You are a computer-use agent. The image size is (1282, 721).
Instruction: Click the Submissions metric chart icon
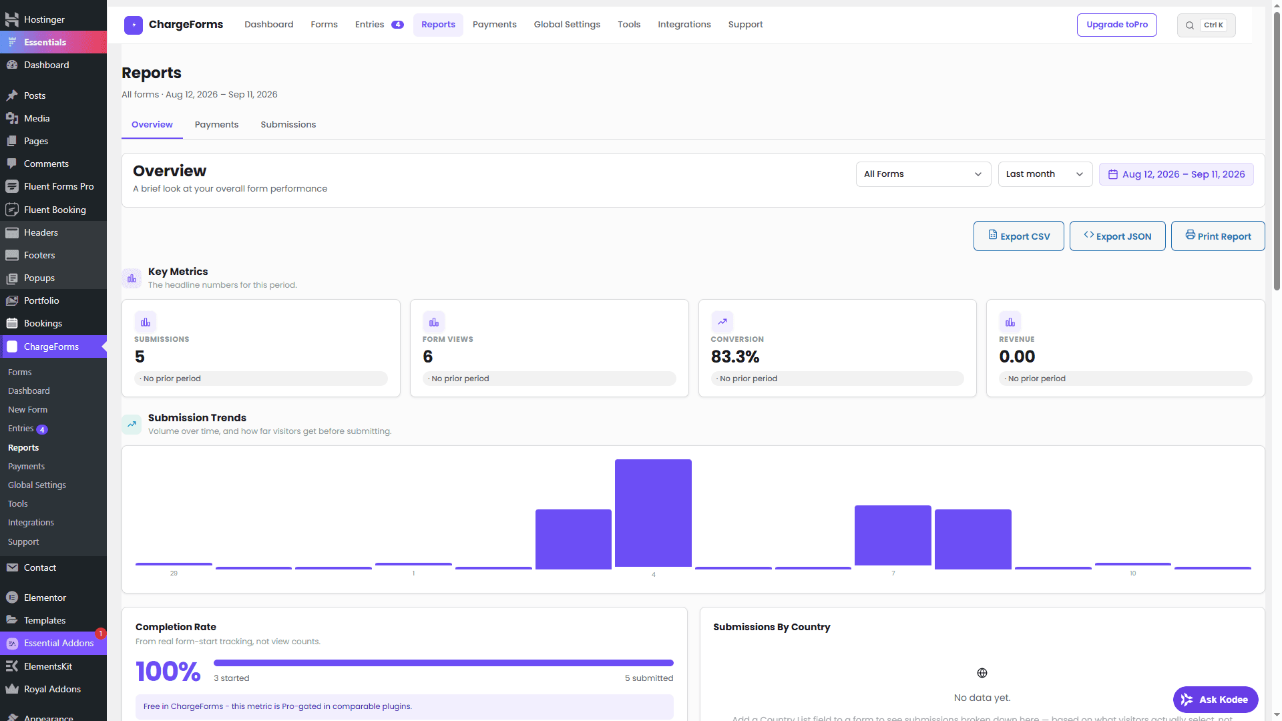(x=146, y=322)
